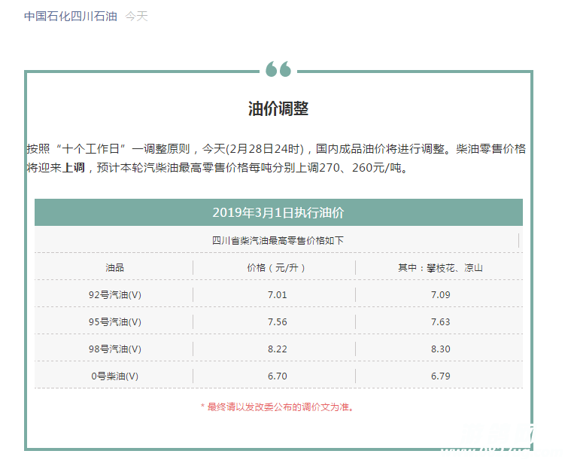Click the 四川省柴汽油最高零售价格如下 subtitle row
568x463 pixels.
pyautogui.click(x=278, y=241)
